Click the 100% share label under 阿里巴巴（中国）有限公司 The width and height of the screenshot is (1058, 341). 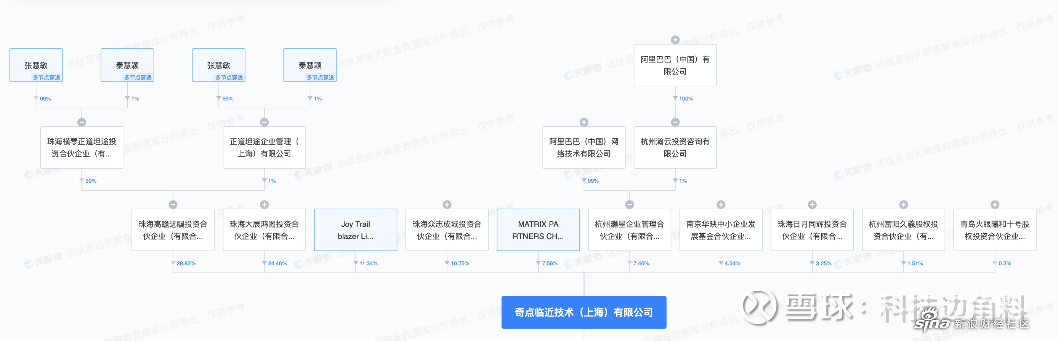[x=686, y=99]
